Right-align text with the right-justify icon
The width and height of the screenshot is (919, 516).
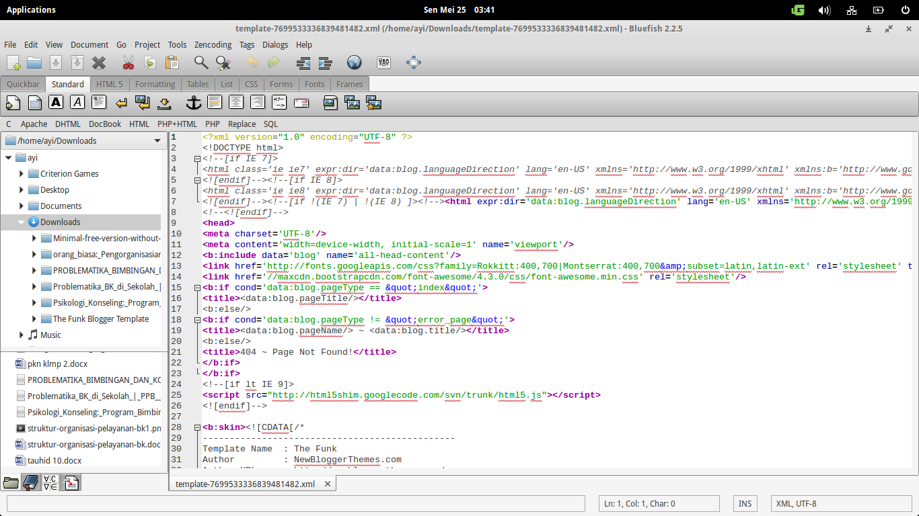tap(258, 103)
